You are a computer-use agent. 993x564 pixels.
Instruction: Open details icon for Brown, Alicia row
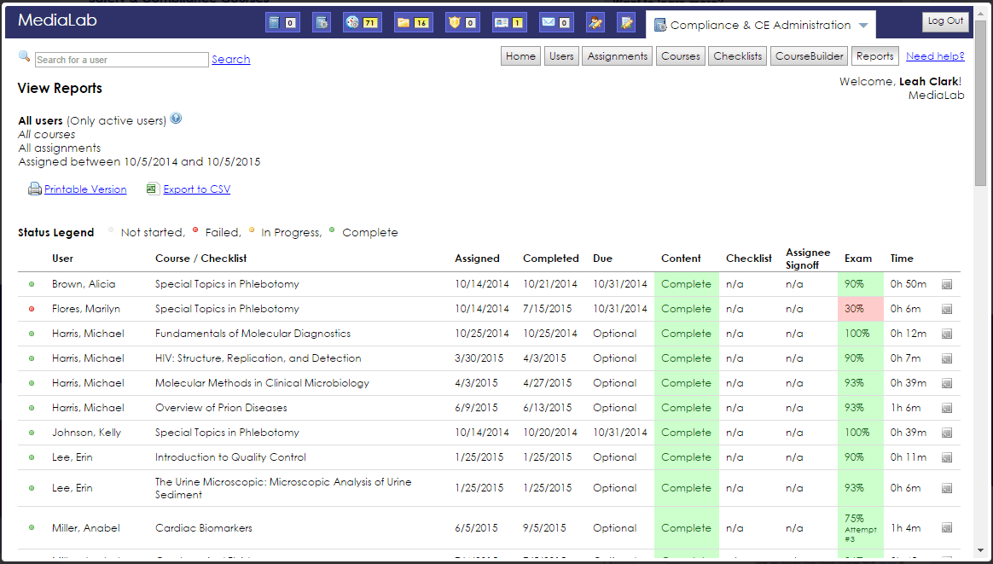[947, 284]
